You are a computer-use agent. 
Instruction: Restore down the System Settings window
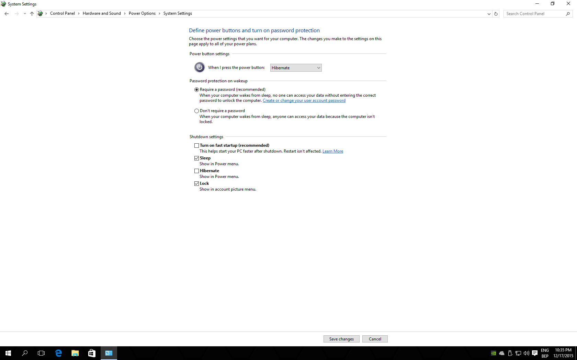pyautogui.click(x=553, y=4)
